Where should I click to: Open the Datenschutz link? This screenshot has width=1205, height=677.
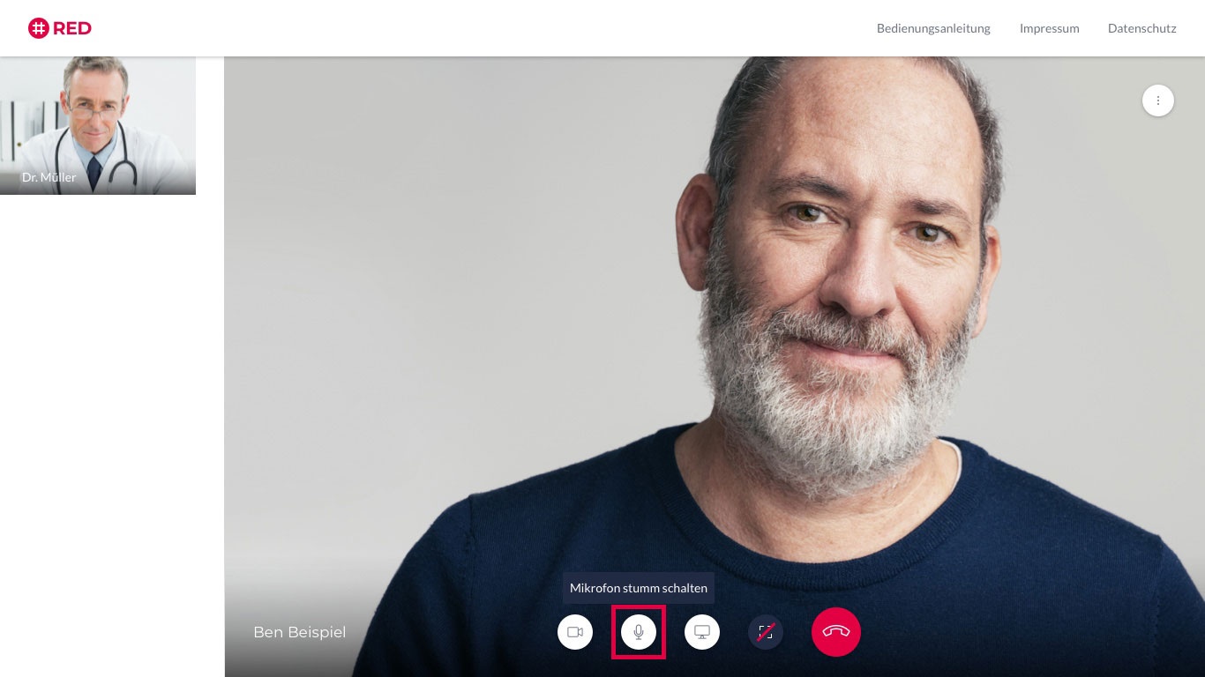coord(1142,28)
